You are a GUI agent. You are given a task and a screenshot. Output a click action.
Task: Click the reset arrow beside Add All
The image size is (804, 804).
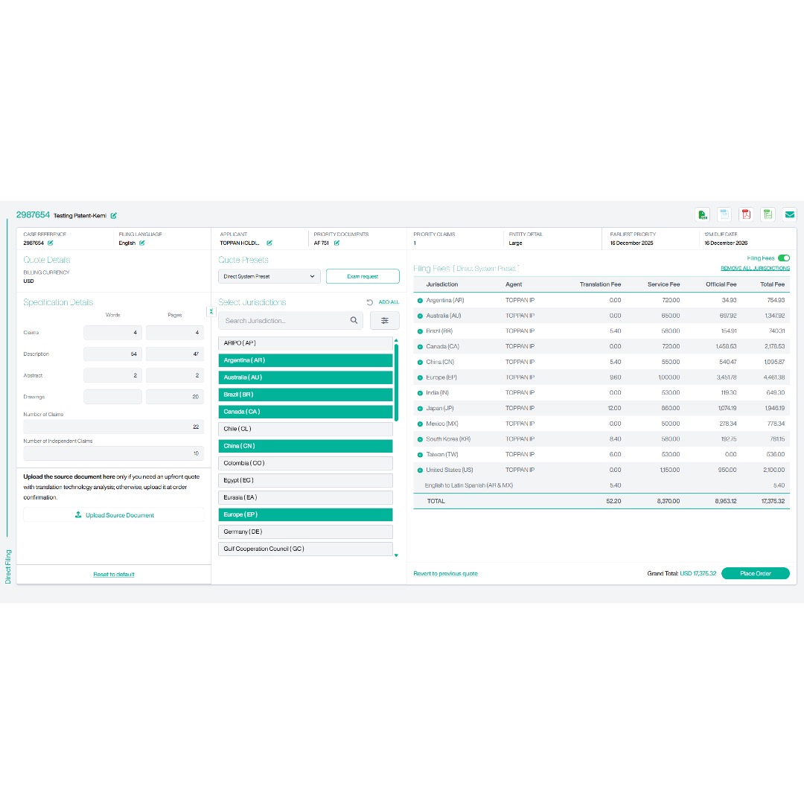370,302
